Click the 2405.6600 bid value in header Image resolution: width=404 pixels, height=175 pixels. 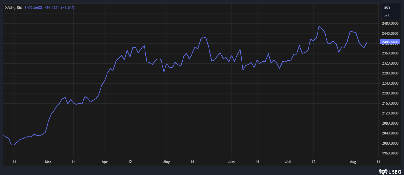tap(33, 7)
